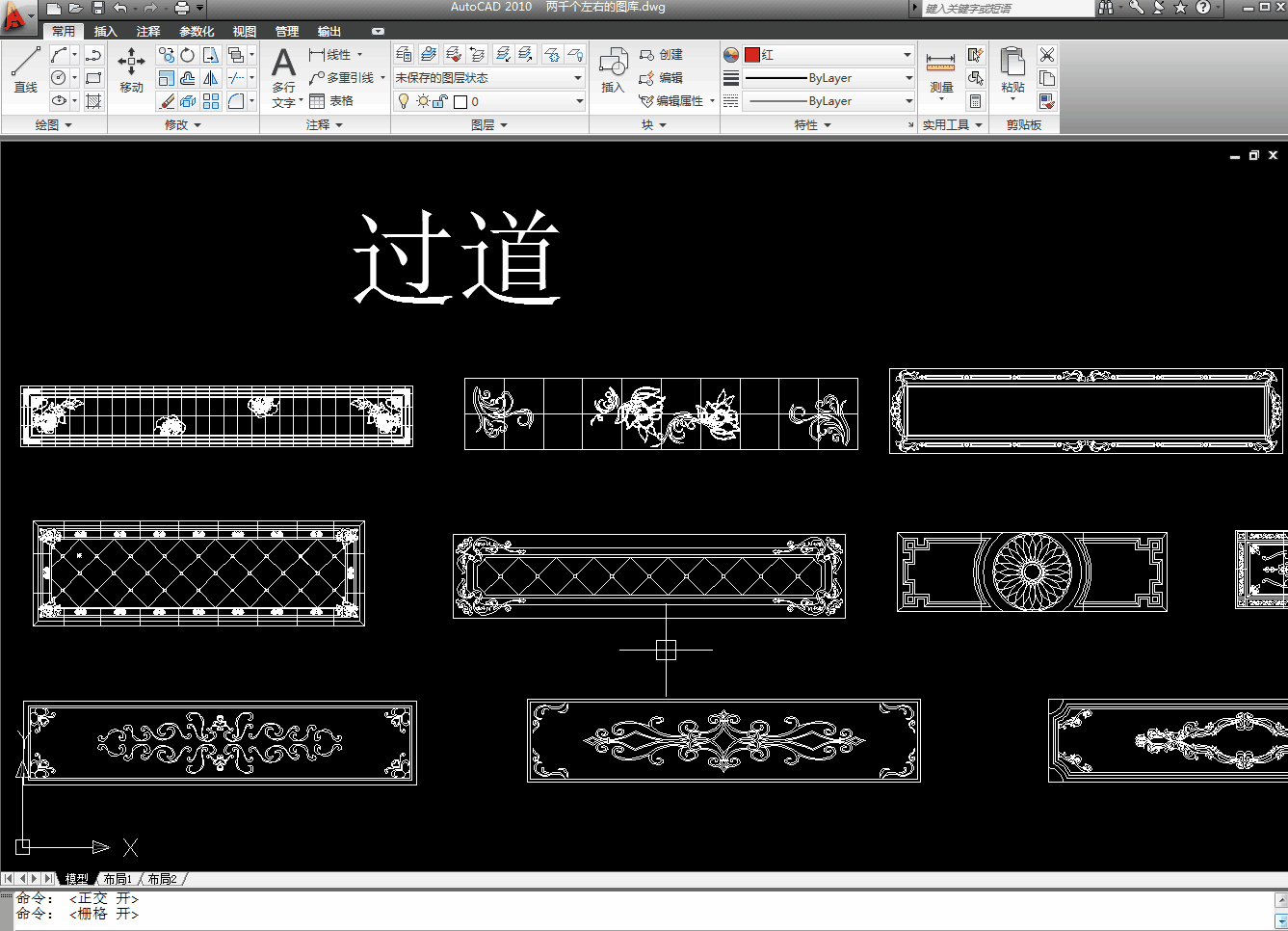Open the Layer Properties manager icon

click(x=404, y=55)
